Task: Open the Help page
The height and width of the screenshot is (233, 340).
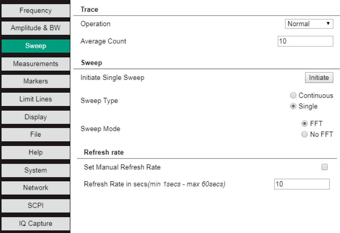Action: click(35, 152)
